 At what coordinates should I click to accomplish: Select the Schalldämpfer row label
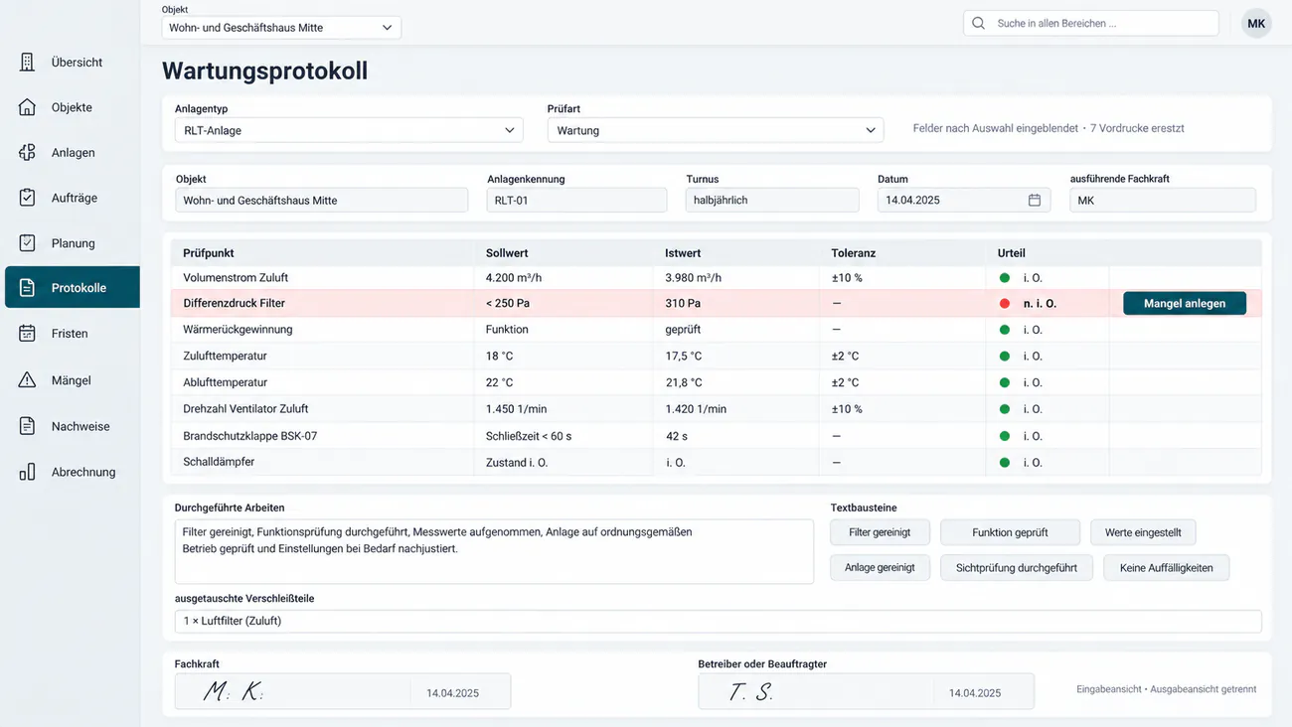click(219, 463)
